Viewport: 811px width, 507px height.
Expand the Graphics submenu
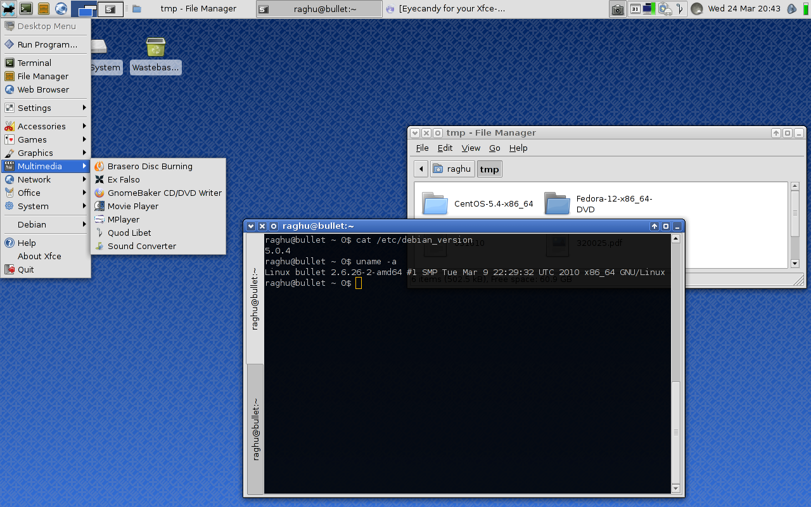point(46,153)
